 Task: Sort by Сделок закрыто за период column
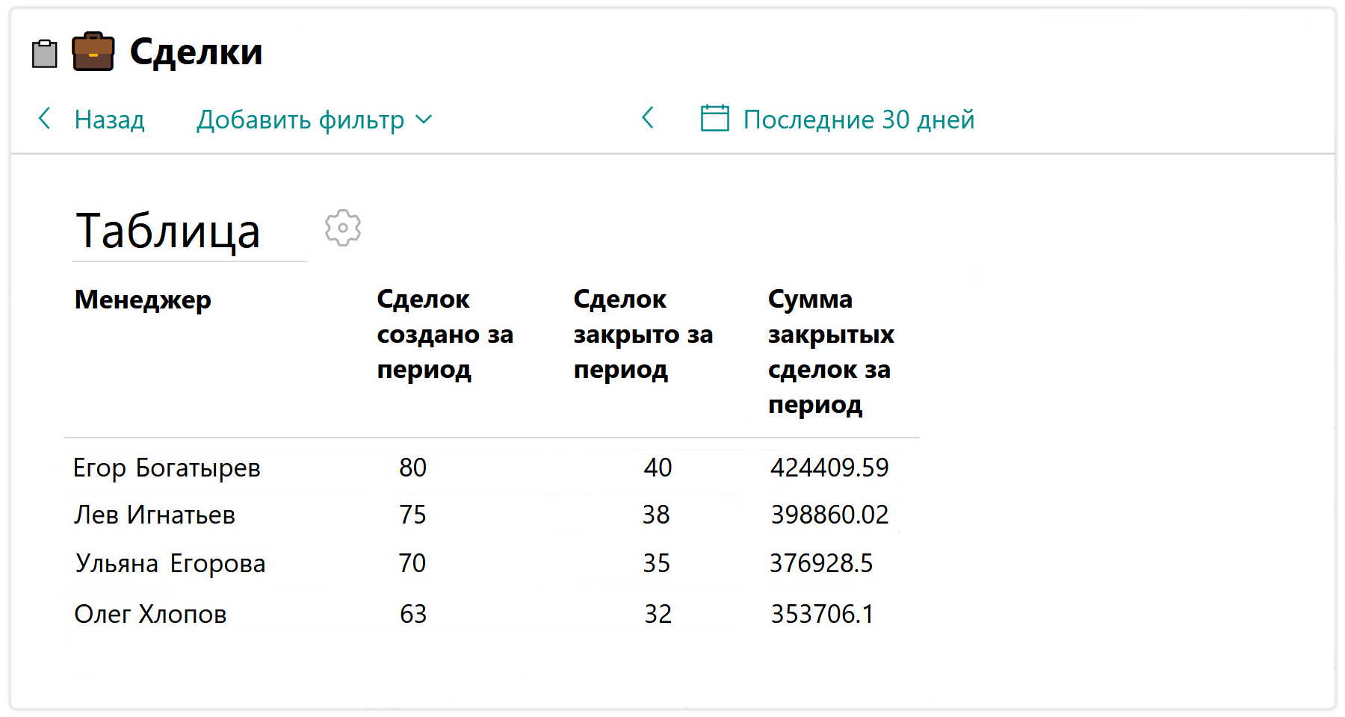click(643, 334)
